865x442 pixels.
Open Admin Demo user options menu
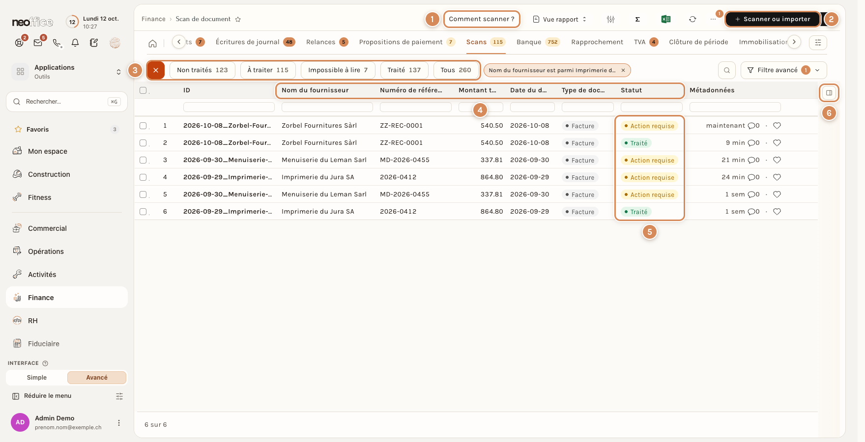coord(118,423)
